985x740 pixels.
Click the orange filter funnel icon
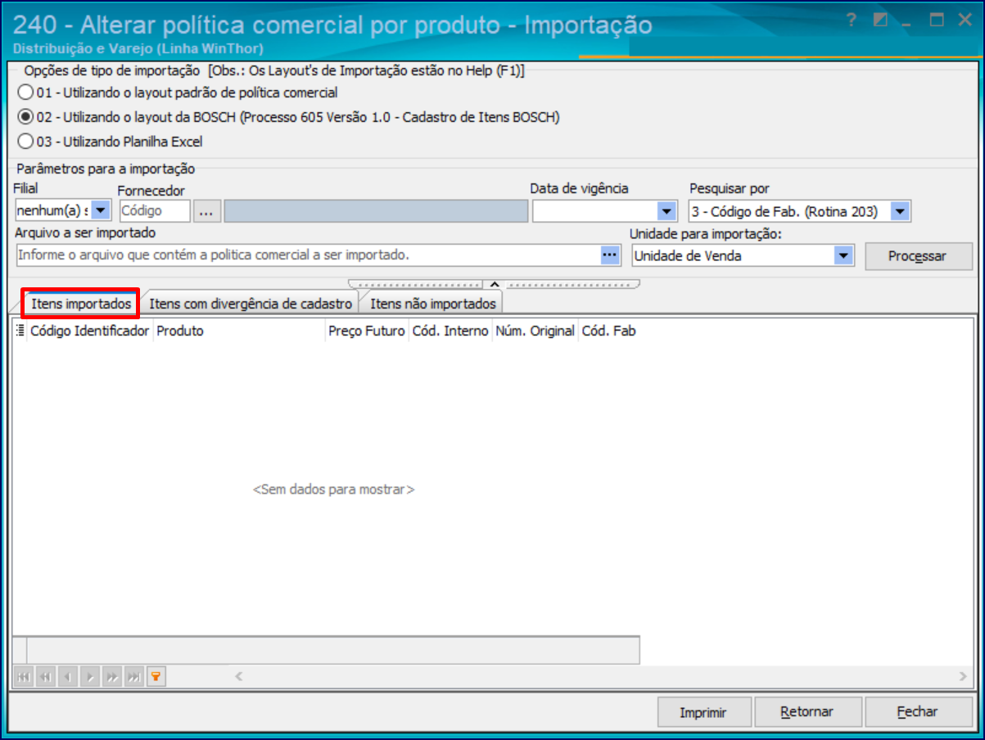156,676
